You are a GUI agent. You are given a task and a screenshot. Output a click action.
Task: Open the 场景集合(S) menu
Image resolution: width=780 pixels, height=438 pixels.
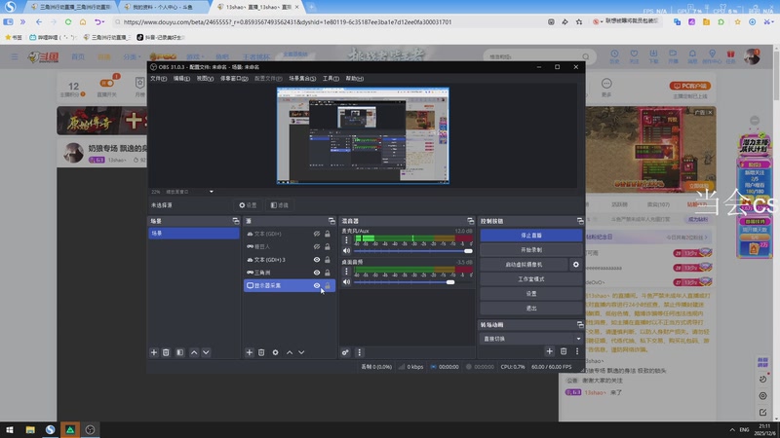tap(302, 78)
